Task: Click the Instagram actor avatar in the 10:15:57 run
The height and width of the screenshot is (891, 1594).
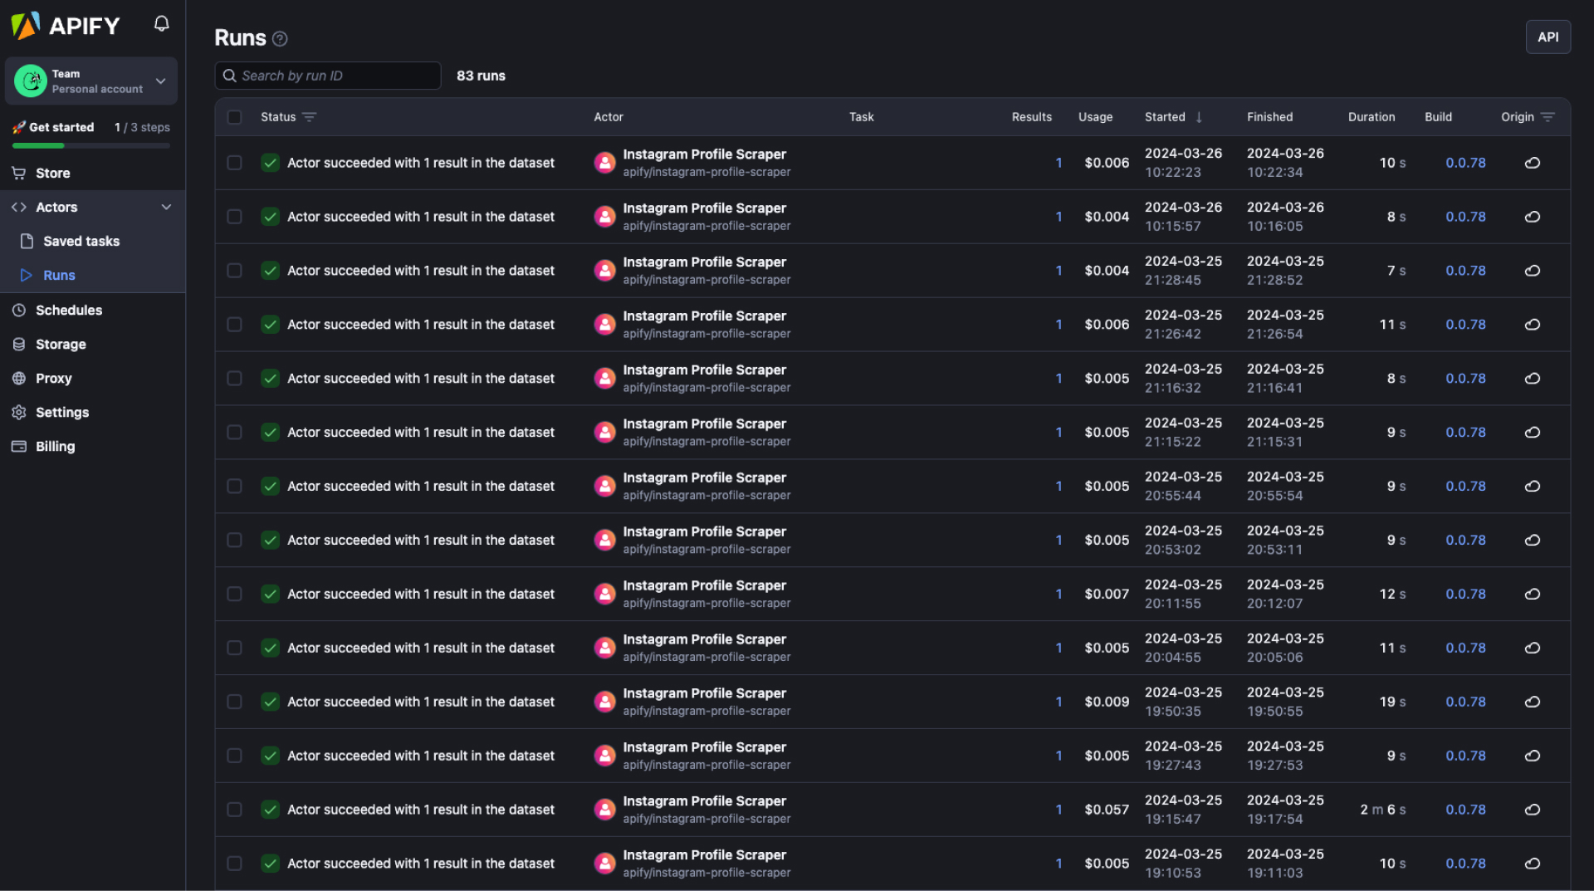Action: 605,217
